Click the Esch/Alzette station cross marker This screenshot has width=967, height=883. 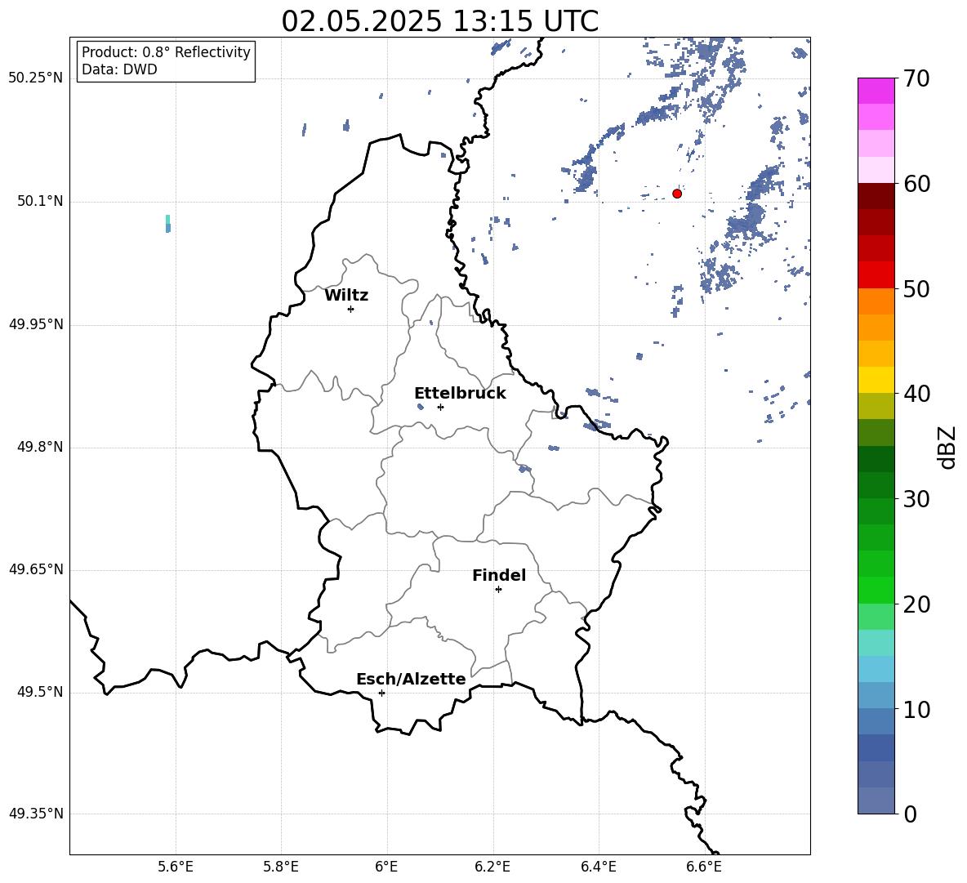(x=381, y=693)
